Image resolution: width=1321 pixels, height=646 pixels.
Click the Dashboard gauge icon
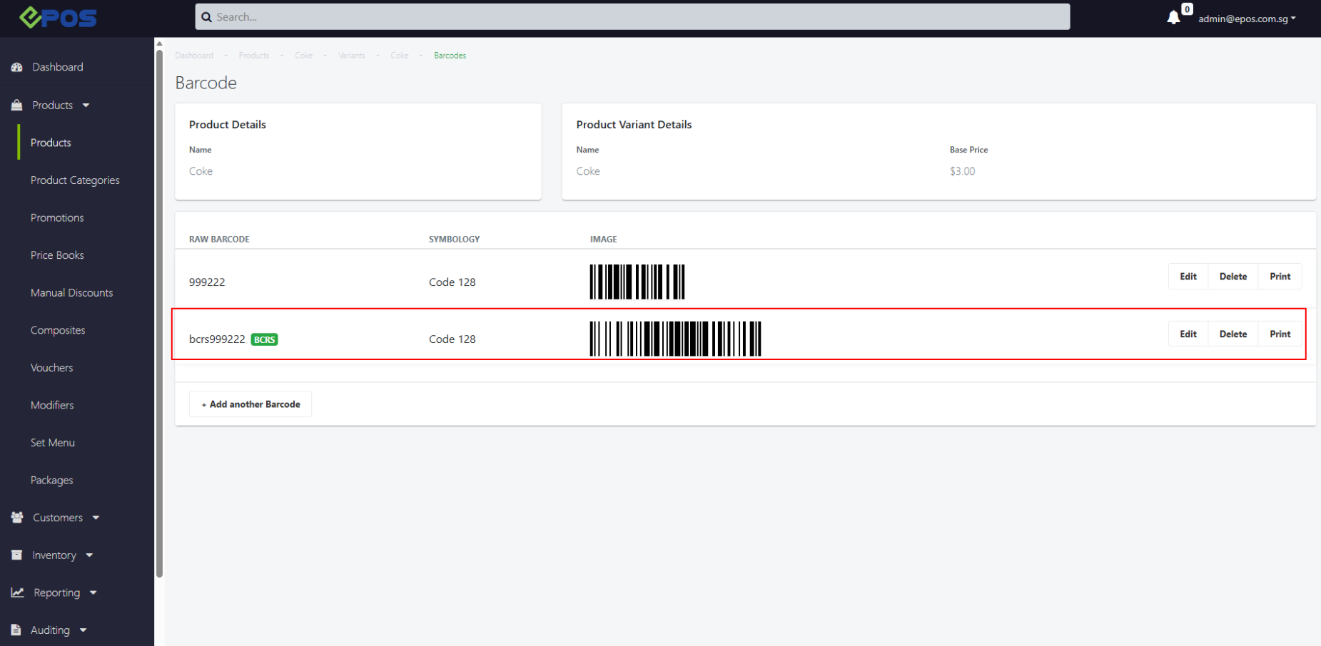[17, 67]
